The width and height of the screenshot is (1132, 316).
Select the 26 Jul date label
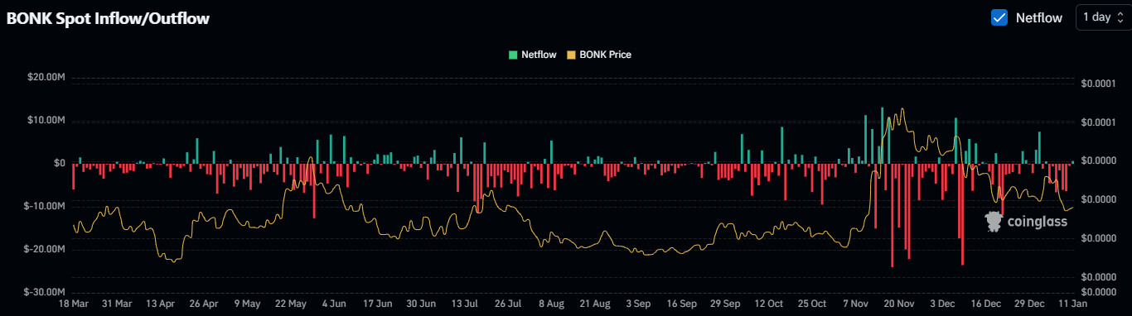point(507,304)
